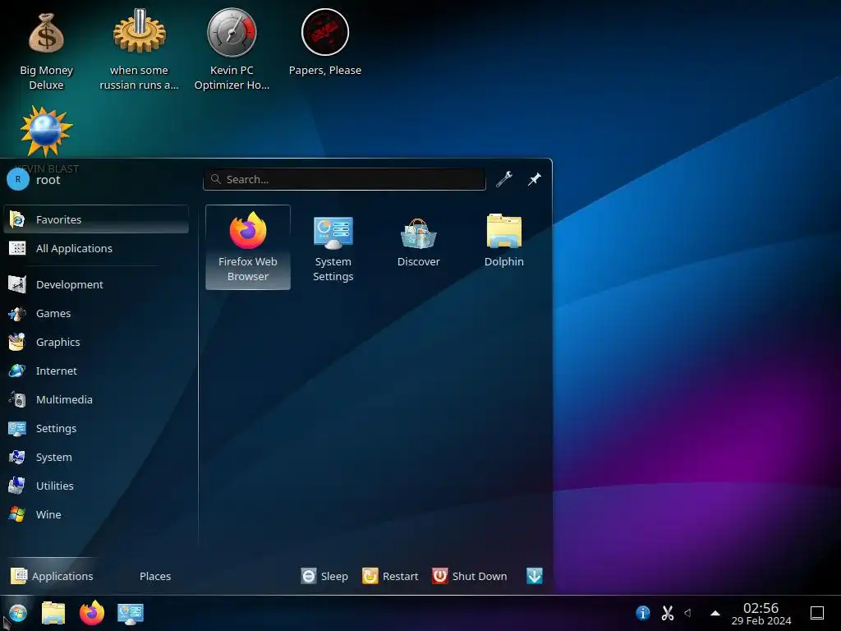
Task: Click the Shut Down button
Action: click(x=469, y=576)
